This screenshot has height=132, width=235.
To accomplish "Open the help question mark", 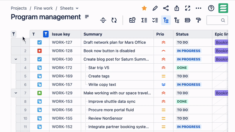I will pos(211,8).
